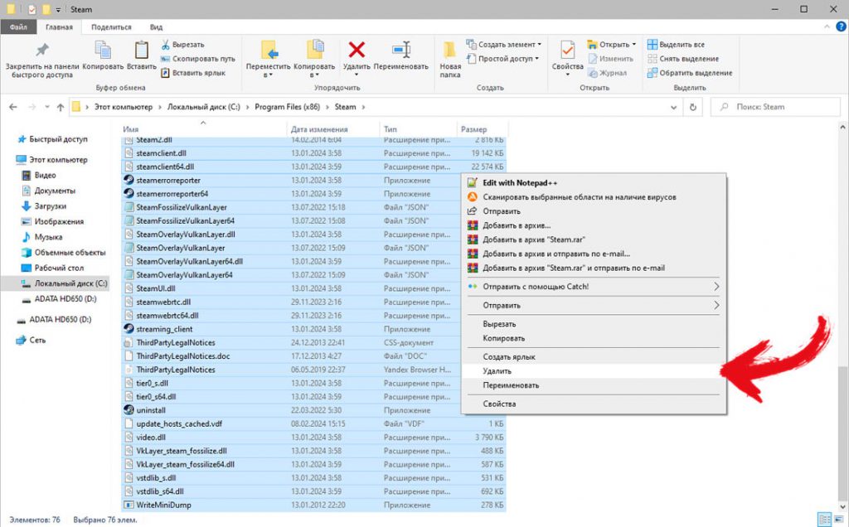Expand the Open (Открыть) dropdown in ribbon
This screenshot has width=849, height=527.
click(x=612, y=45)
